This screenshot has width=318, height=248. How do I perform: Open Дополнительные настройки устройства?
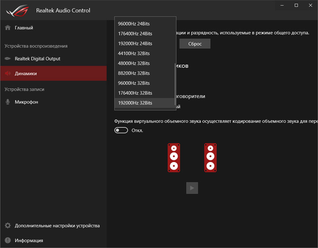53,226
